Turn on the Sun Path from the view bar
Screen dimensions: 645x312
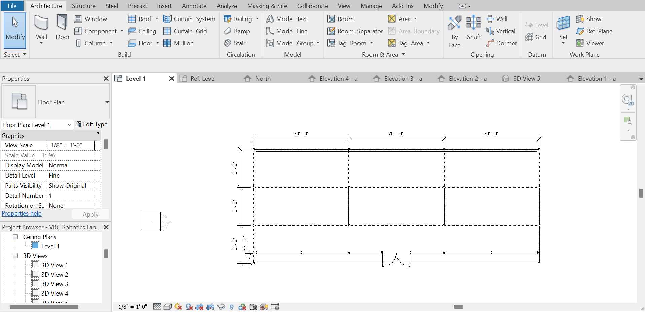click(x=178, y=307)
